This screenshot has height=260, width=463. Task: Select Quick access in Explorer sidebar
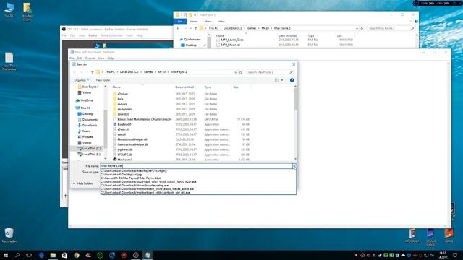pyautogui.click(x=190, y=40)
